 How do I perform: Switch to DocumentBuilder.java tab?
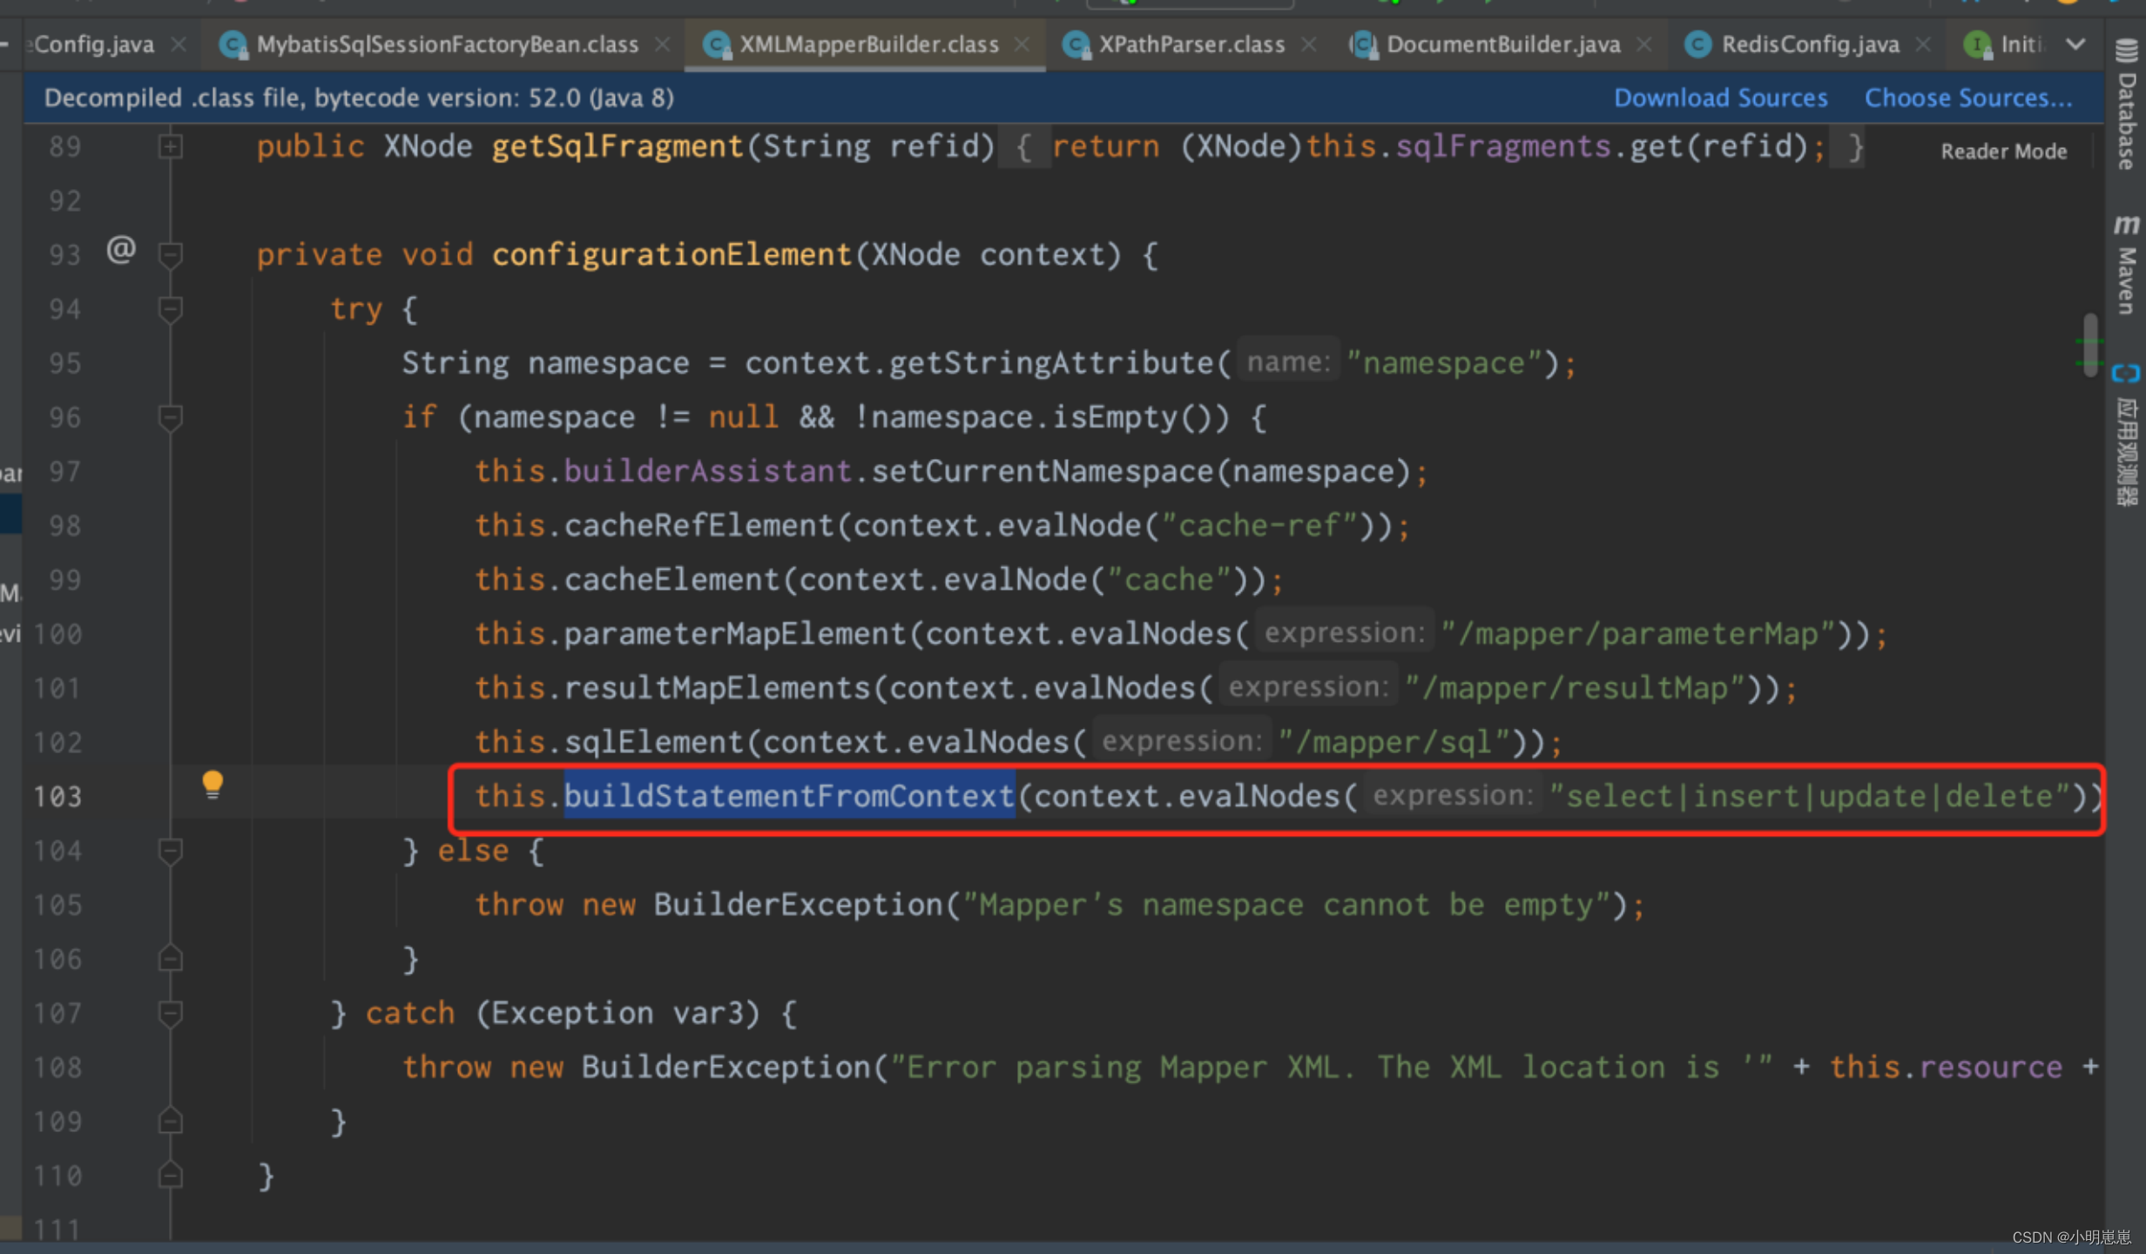point(1502,44)
